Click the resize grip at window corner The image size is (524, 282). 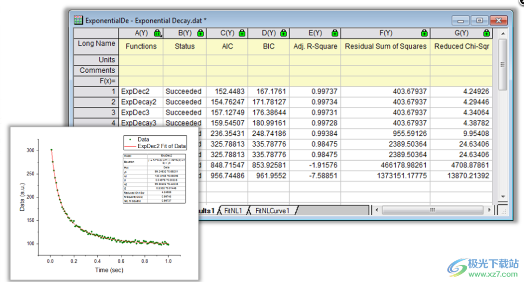(503, 211)
